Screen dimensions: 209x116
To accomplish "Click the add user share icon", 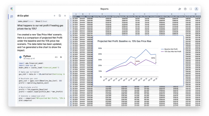I will [179, 9].
